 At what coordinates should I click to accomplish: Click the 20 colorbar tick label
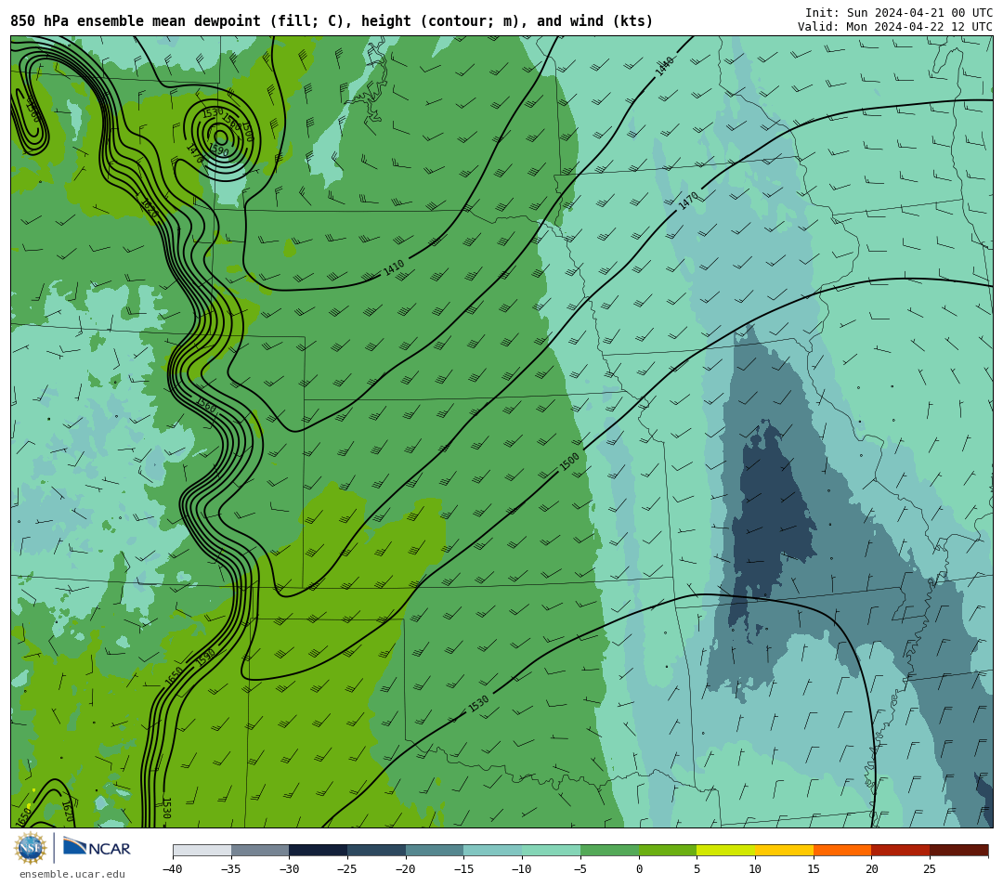pyautogui.click(x=871, y=868)
